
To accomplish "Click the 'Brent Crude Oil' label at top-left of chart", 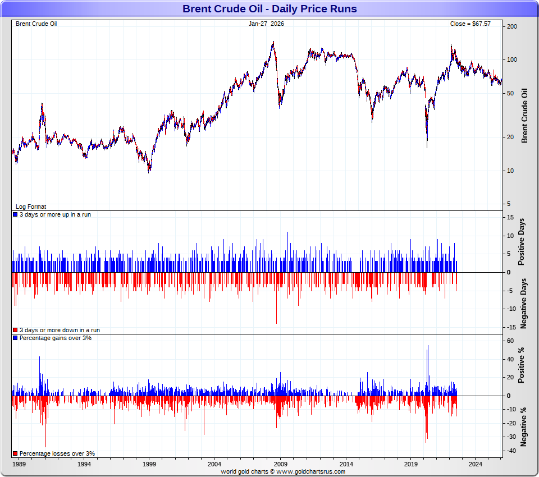I will point(36,24).
